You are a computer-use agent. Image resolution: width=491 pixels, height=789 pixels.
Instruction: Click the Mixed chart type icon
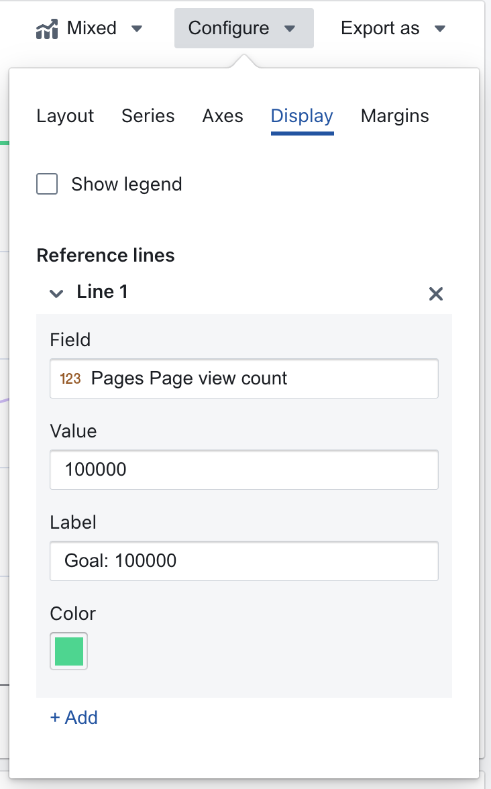47,29
